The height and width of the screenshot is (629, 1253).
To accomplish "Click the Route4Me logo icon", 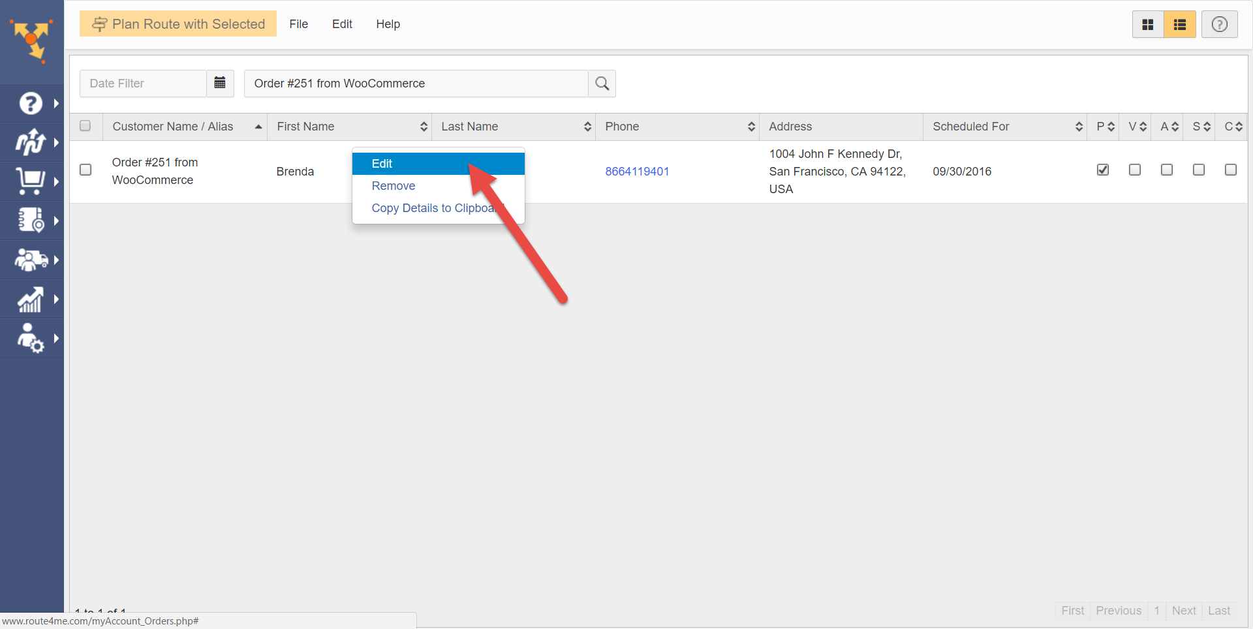I will 31,40.
